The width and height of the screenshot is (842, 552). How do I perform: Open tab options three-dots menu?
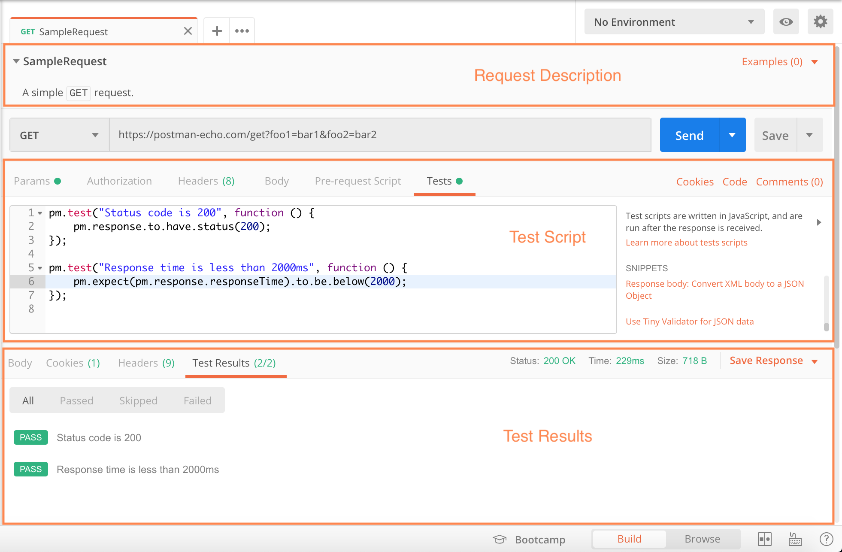[x=242, y=31]
